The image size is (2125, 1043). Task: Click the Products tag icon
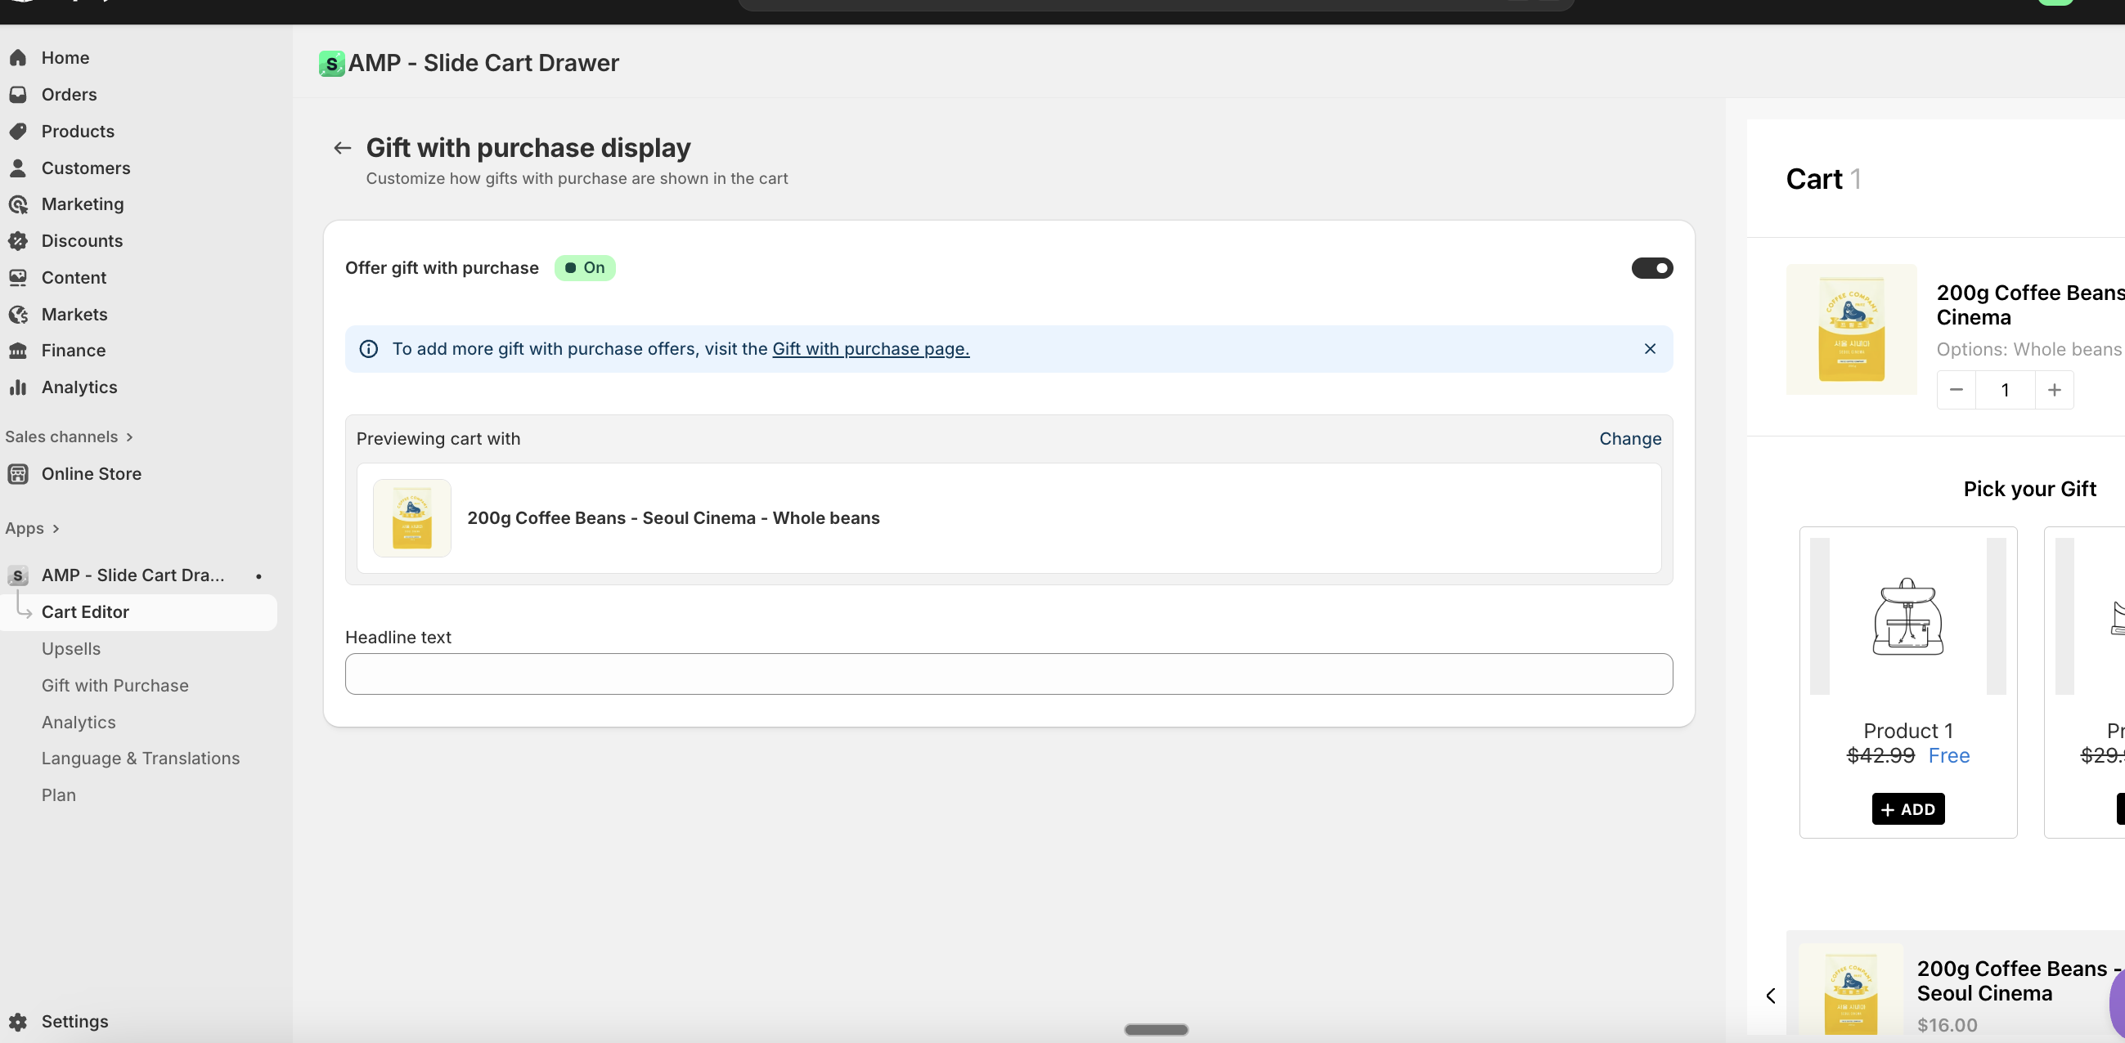(18, 131)
